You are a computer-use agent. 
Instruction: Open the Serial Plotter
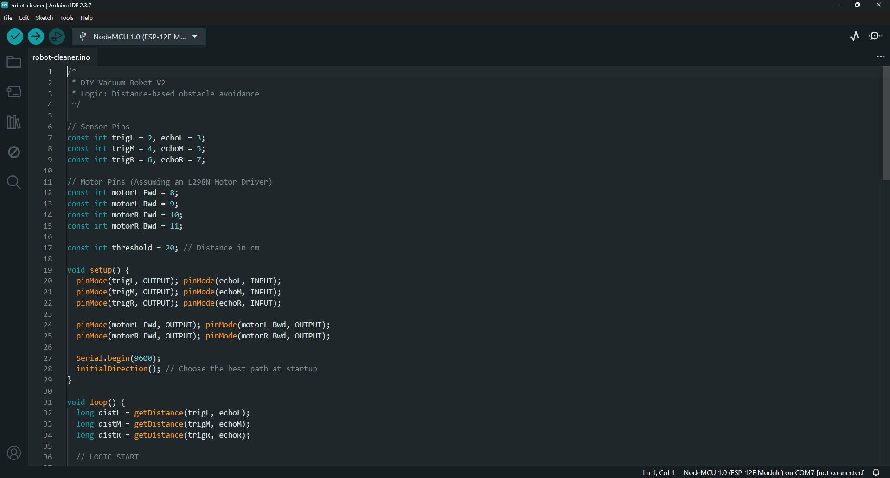pyautogui.click(x=855, y=36)
